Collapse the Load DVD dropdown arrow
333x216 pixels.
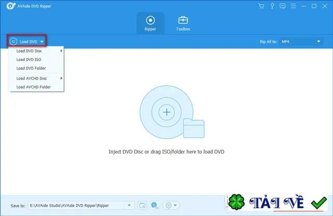click(42, 42)
